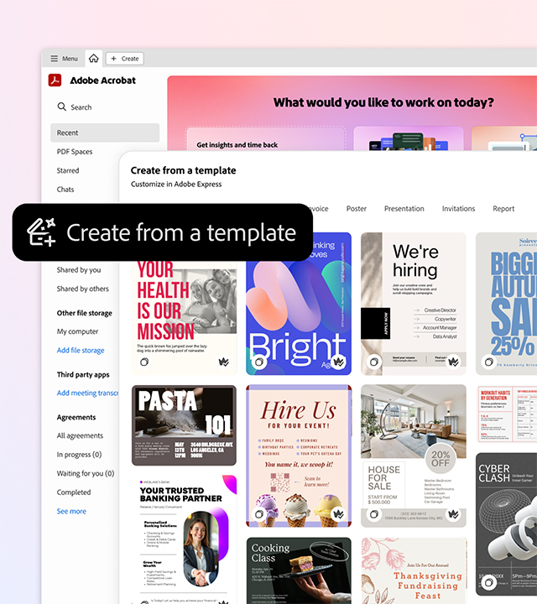Open Starred files list

[68, 170]
